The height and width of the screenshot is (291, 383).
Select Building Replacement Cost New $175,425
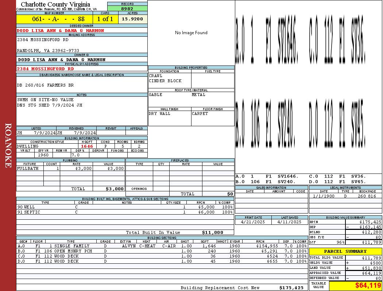(291, 288)
